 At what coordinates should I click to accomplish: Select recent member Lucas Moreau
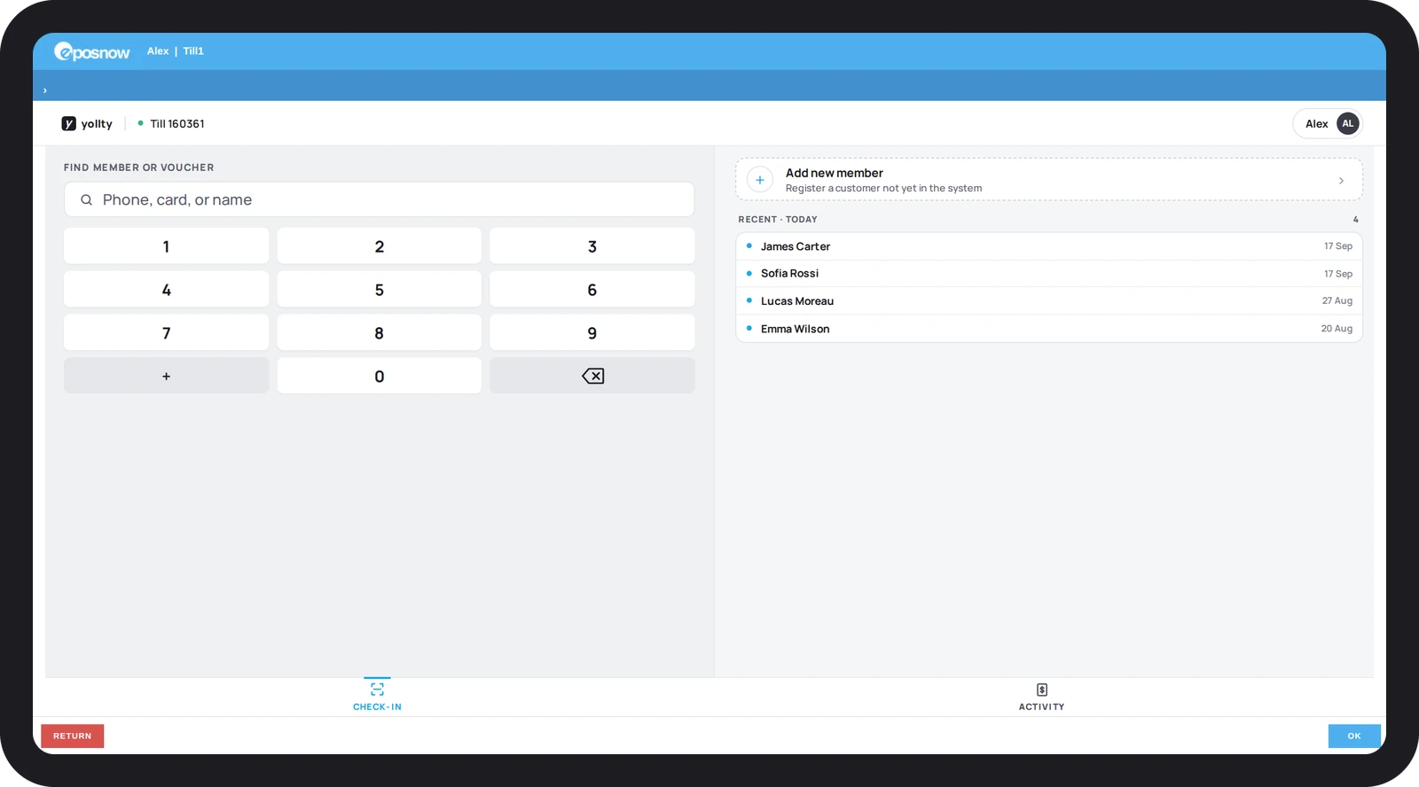(1049, 301)
